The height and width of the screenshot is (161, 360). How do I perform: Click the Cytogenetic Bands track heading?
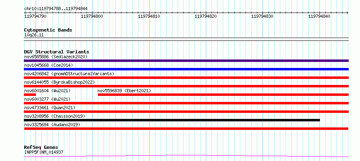(48, 30)
